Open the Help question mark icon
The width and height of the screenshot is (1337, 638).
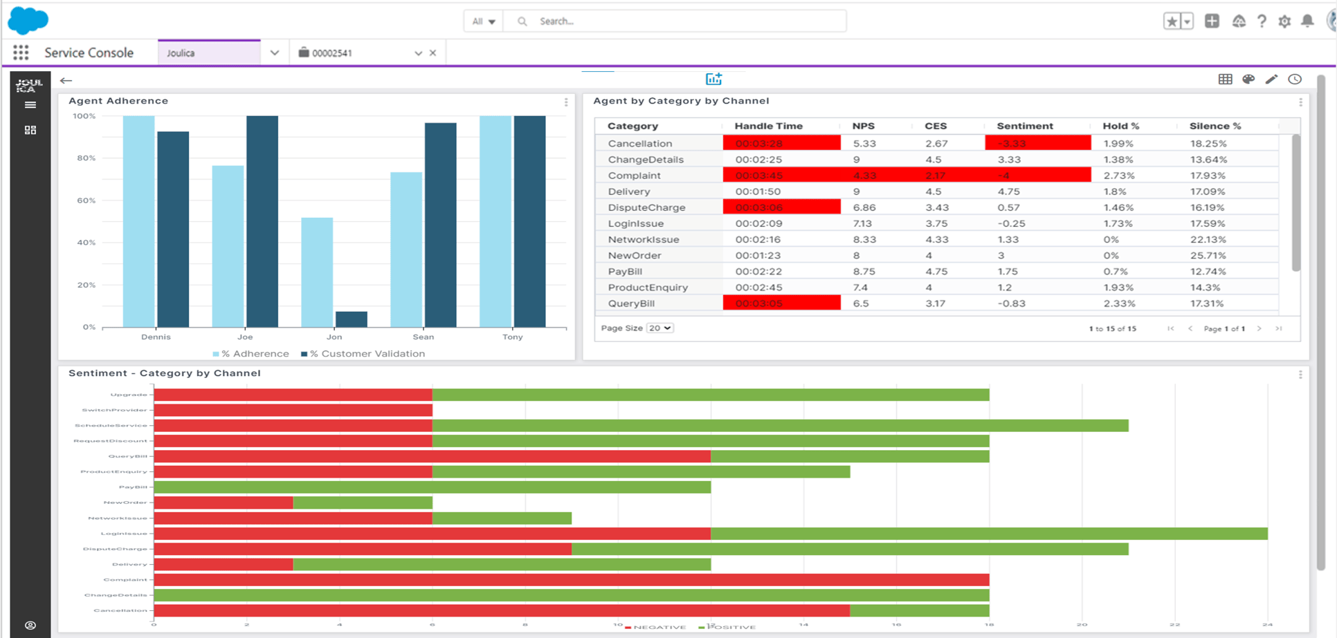tap(1262, 21)
